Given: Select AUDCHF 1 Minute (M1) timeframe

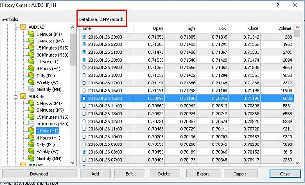Looking at the screenshot, I should [49, 103].
